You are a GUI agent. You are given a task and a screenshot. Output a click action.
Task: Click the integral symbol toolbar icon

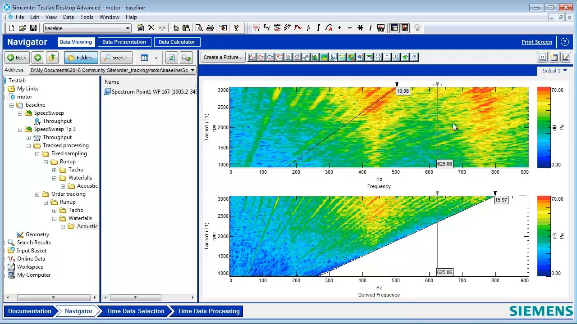tap(319, 28)
